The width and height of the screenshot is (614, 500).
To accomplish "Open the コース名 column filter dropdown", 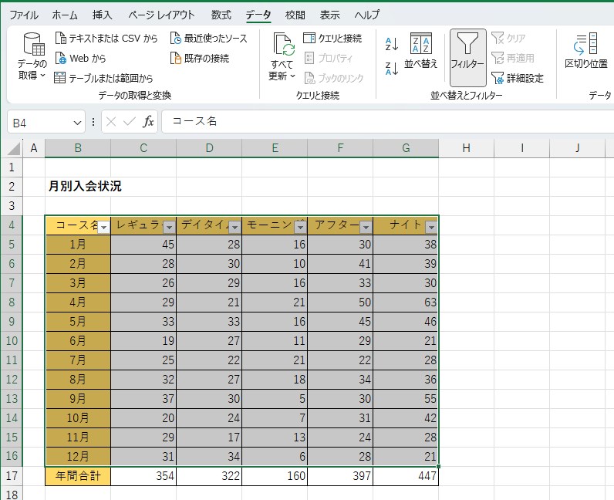I will click(103, 227).
